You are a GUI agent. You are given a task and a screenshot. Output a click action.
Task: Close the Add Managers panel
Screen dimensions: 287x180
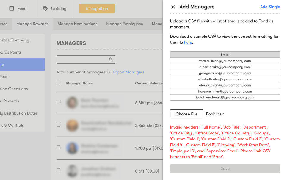[173, 7]
